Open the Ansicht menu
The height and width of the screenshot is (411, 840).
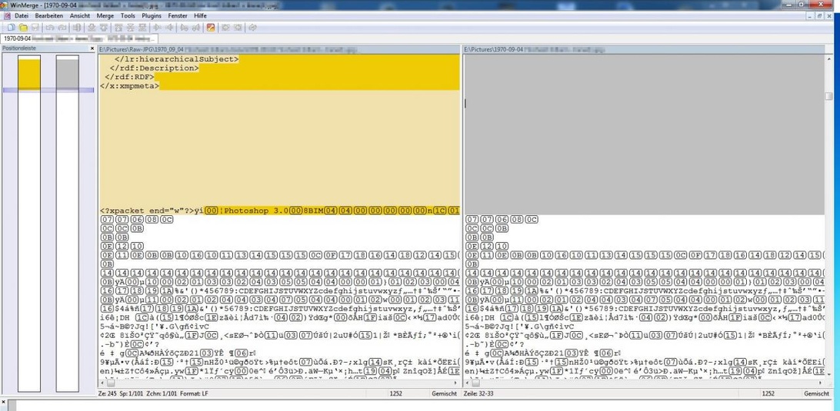tap(79, 15)
